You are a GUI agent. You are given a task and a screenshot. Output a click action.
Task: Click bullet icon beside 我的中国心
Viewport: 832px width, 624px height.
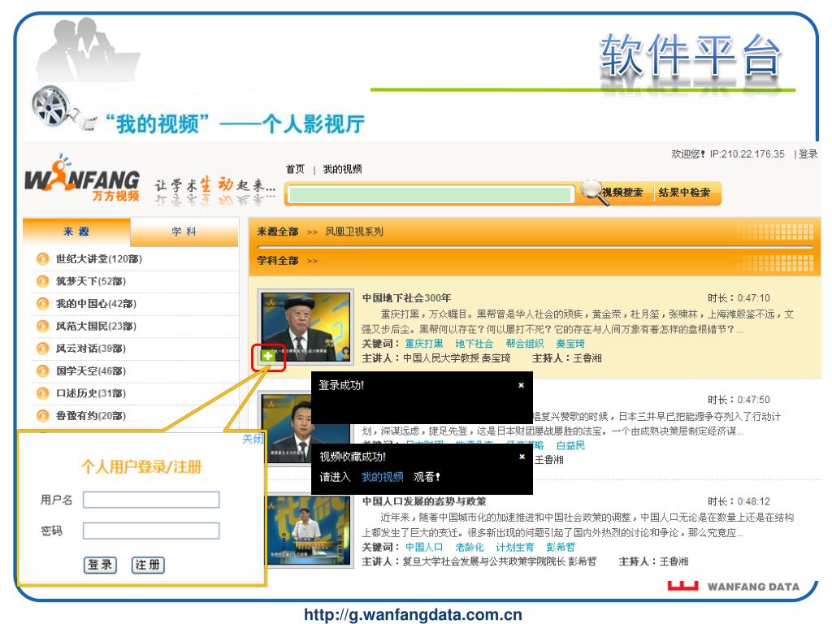pos(42,304)
